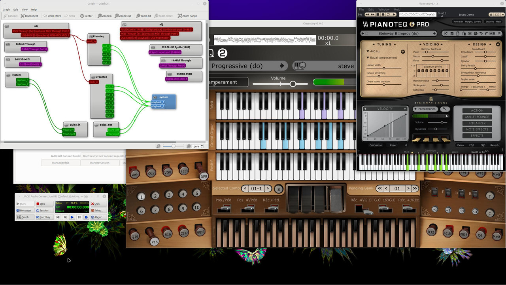Open the Graph menu in QjackCtl Graph window
This screenshot has height=285, width=506.
click(x=6, y=9)
